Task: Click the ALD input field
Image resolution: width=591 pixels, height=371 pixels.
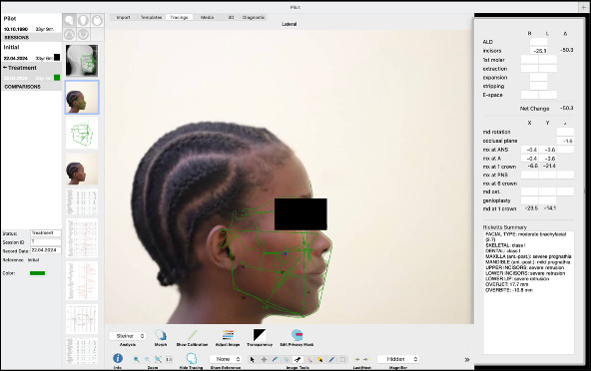Action: (539, 42)
